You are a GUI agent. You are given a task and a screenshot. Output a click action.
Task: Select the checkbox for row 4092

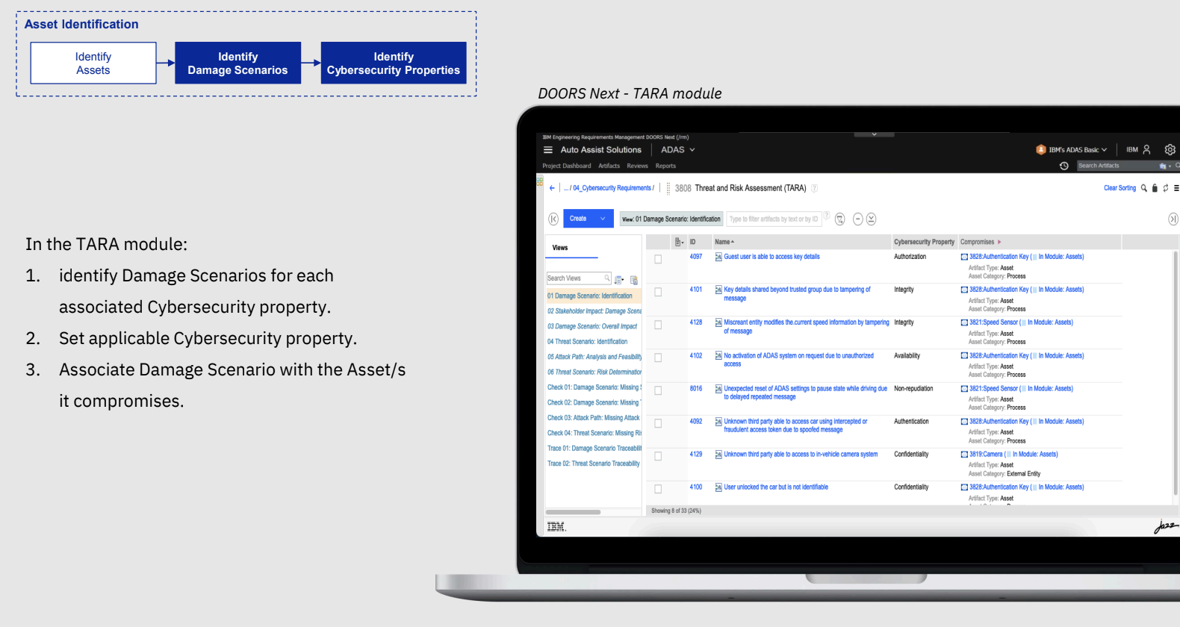[x=658, y=423]
